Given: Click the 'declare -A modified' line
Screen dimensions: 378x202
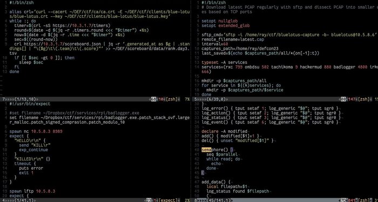Looking at the screenshot, I should tap(224, 132).
